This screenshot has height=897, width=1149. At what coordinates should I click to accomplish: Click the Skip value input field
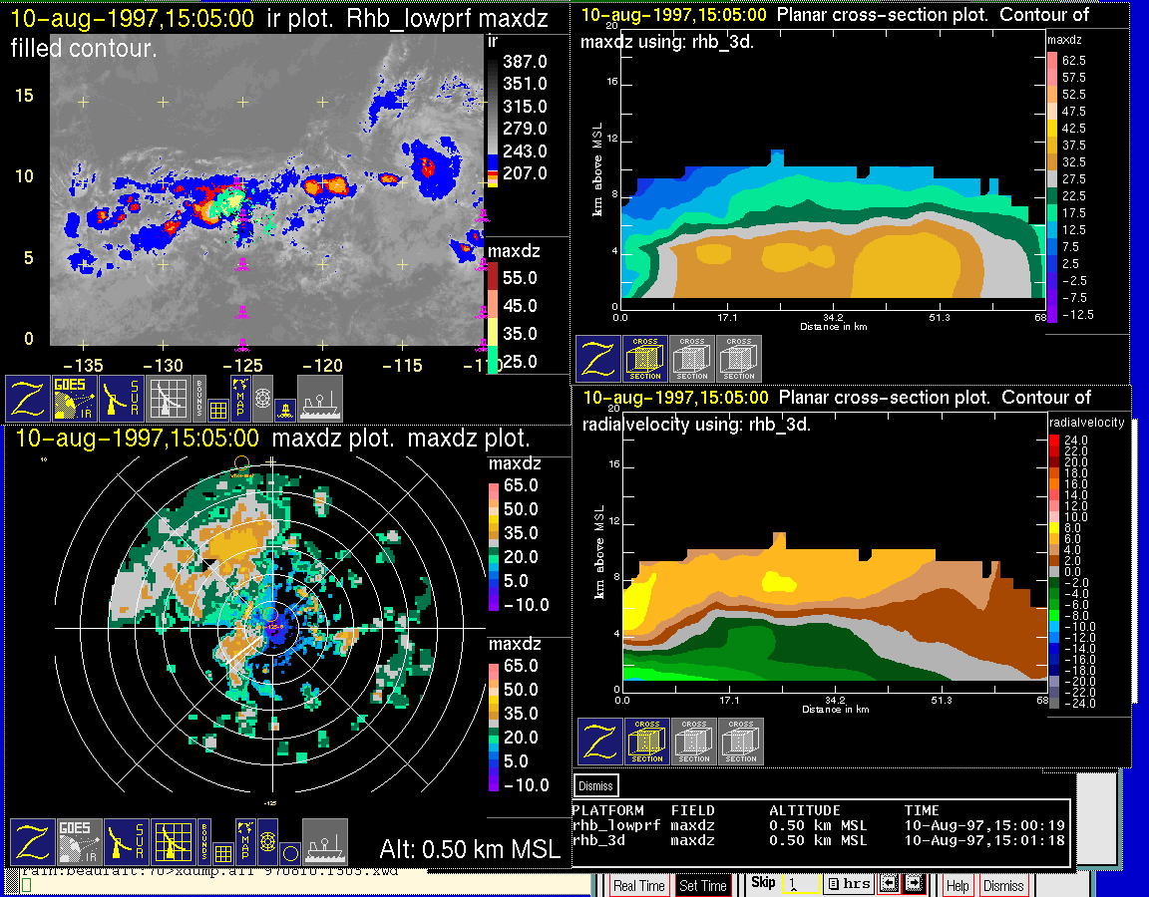800,884
